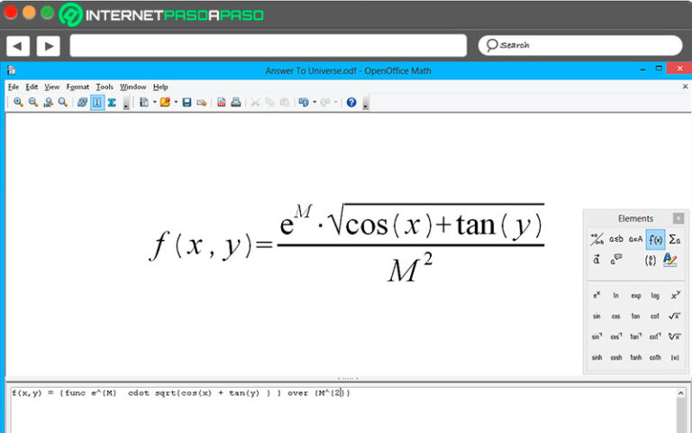Insert the e^x exponential element
The height and width of the screenshot is (433, 692).
click(596, 296)
